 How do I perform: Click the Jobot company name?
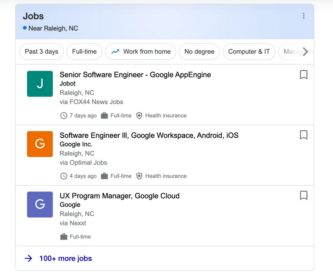(67, 84)
